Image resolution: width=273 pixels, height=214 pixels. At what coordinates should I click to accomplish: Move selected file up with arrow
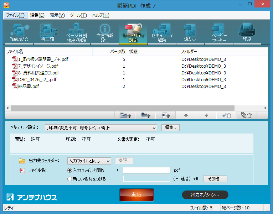(186, 115)
